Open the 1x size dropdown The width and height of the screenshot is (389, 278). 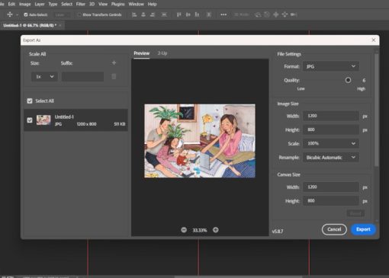[44, 76]
